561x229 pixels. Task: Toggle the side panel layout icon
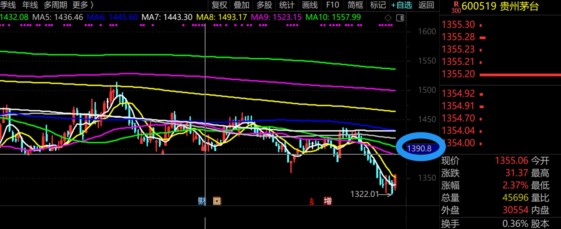point(400,17)
